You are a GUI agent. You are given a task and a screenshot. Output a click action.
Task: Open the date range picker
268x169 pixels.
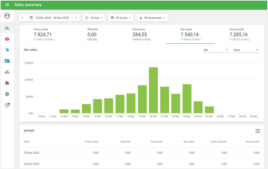(49, 18)
